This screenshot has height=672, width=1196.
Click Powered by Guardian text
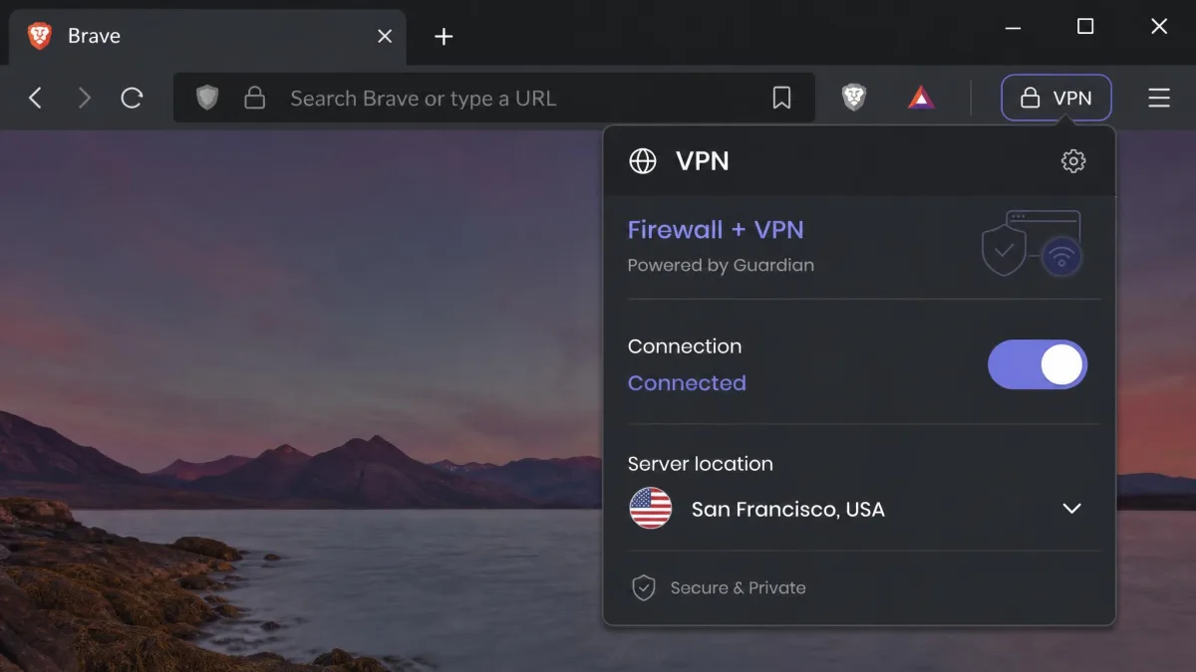pos(721,266)
